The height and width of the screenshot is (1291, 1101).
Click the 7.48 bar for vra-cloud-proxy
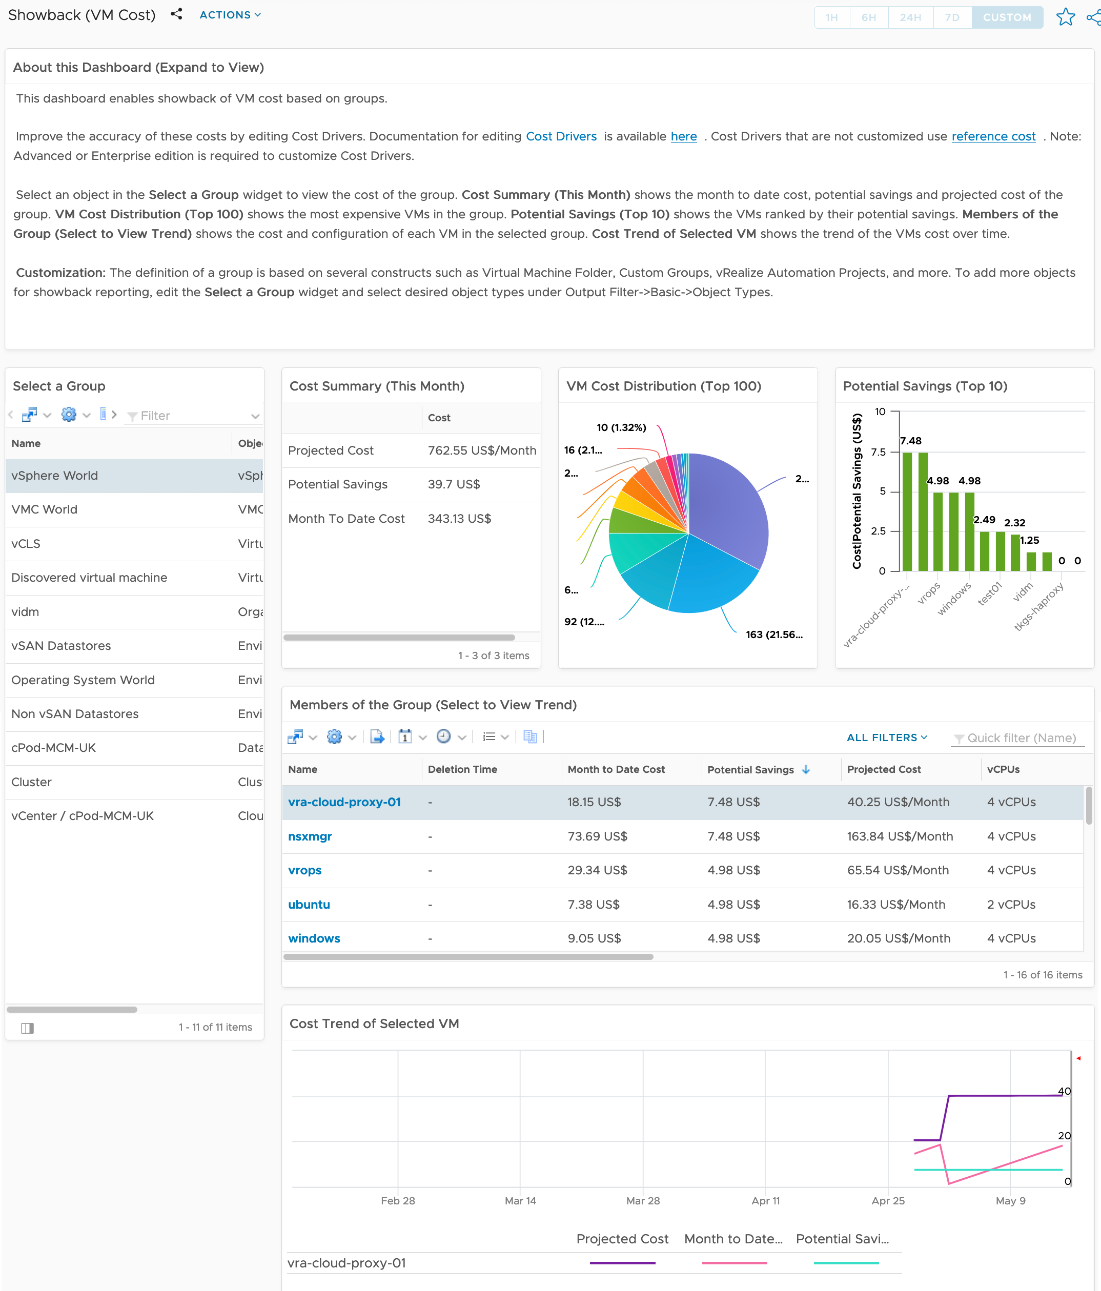(x=907, y=511)
